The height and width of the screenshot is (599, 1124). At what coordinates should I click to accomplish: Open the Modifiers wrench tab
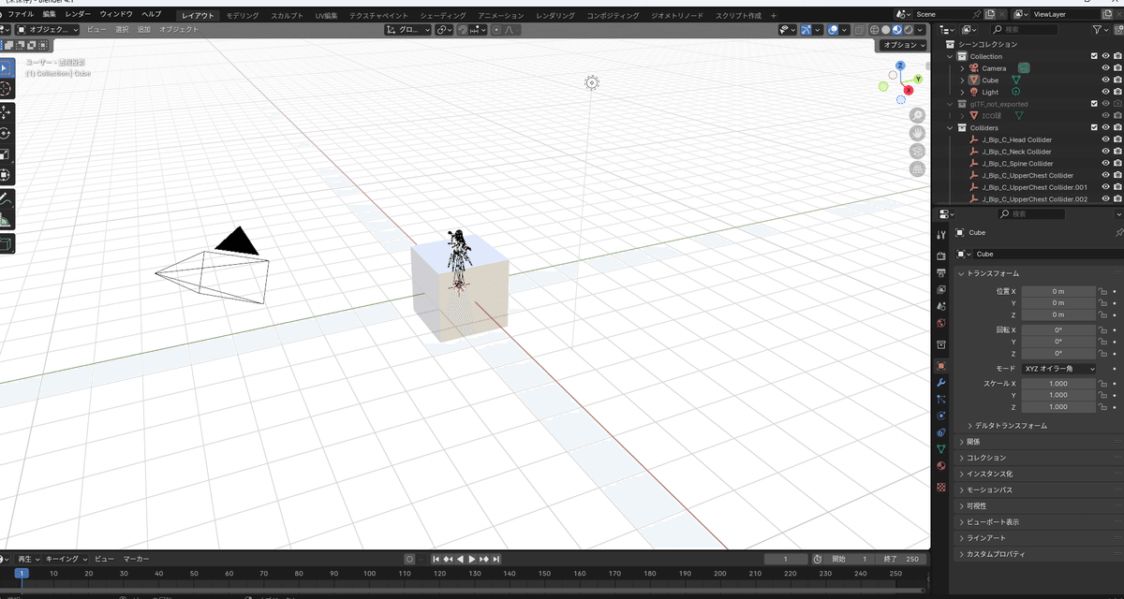click(x=941, y=382)
